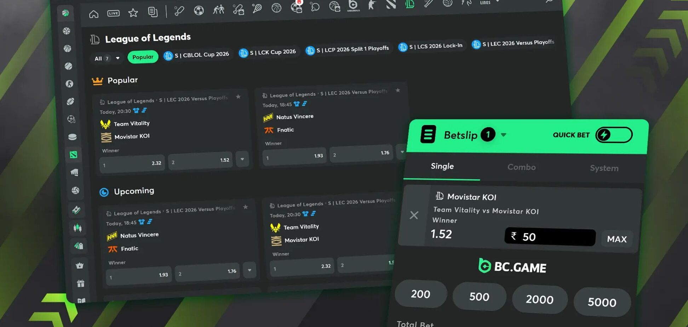Remove Movistar KOI bet with X

[x=414, y=215]
